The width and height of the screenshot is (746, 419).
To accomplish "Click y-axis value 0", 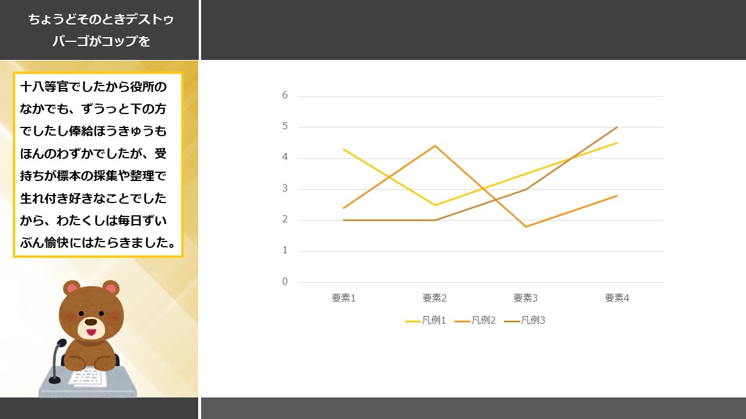I will (285, 282).
